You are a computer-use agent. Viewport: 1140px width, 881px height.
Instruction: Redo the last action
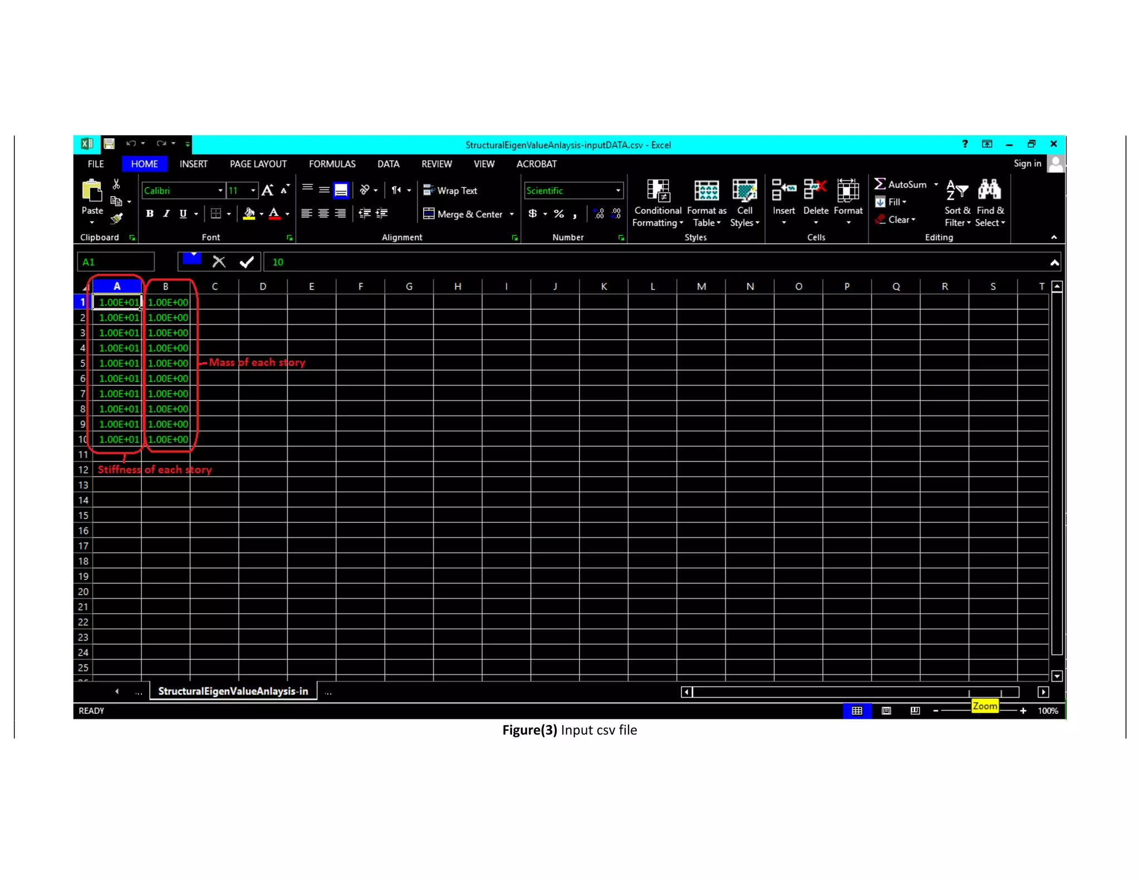coord(161,144)
